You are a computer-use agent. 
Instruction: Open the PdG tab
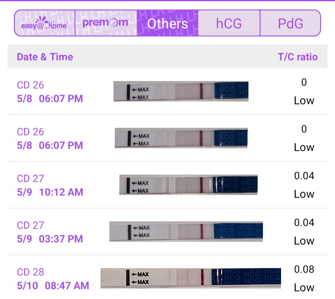(x=290, y=24)
